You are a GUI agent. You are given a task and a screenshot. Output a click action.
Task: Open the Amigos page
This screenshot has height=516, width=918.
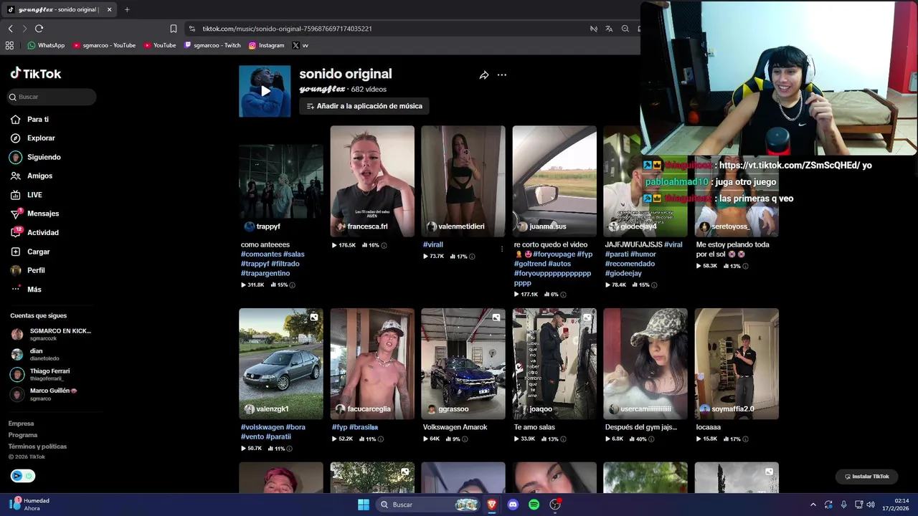point(31,176)
